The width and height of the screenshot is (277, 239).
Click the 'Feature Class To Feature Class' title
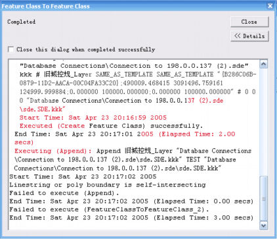point(46,6)
